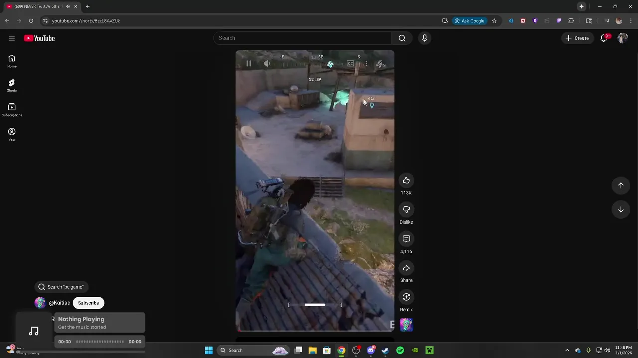The image size is (638, 358).
Task: Open the Short's sound source thumbnail
Action: [406, 325]
